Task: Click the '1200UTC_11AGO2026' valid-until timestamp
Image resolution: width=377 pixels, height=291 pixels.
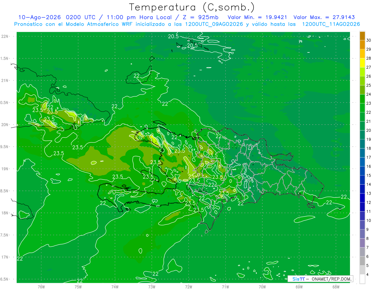Action: pos(331,24)
